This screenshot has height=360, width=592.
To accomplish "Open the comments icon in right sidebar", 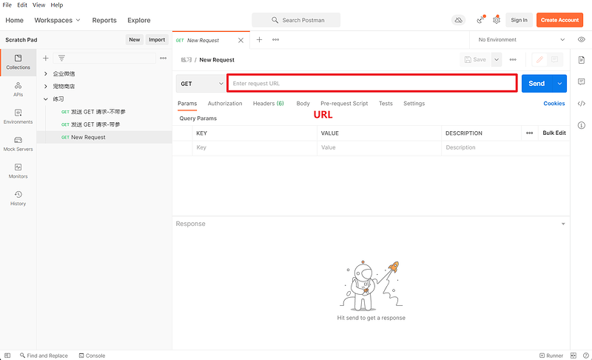I will coord(582,81).
